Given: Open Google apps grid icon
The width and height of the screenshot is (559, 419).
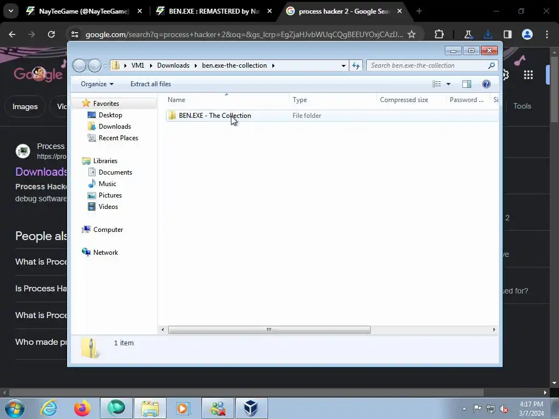Looking at the screenshot, I should [528, 75].
